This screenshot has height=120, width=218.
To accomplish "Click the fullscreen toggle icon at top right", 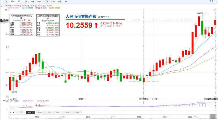I will pos(211,1).
